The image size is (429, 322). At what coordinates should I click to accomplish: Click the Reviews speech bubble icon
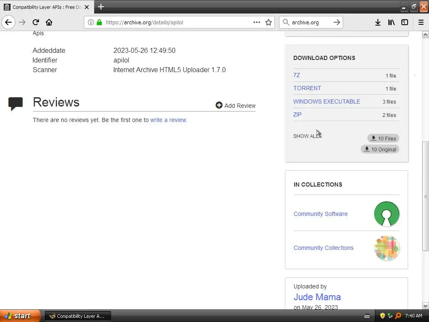click(x=16, y=104)
